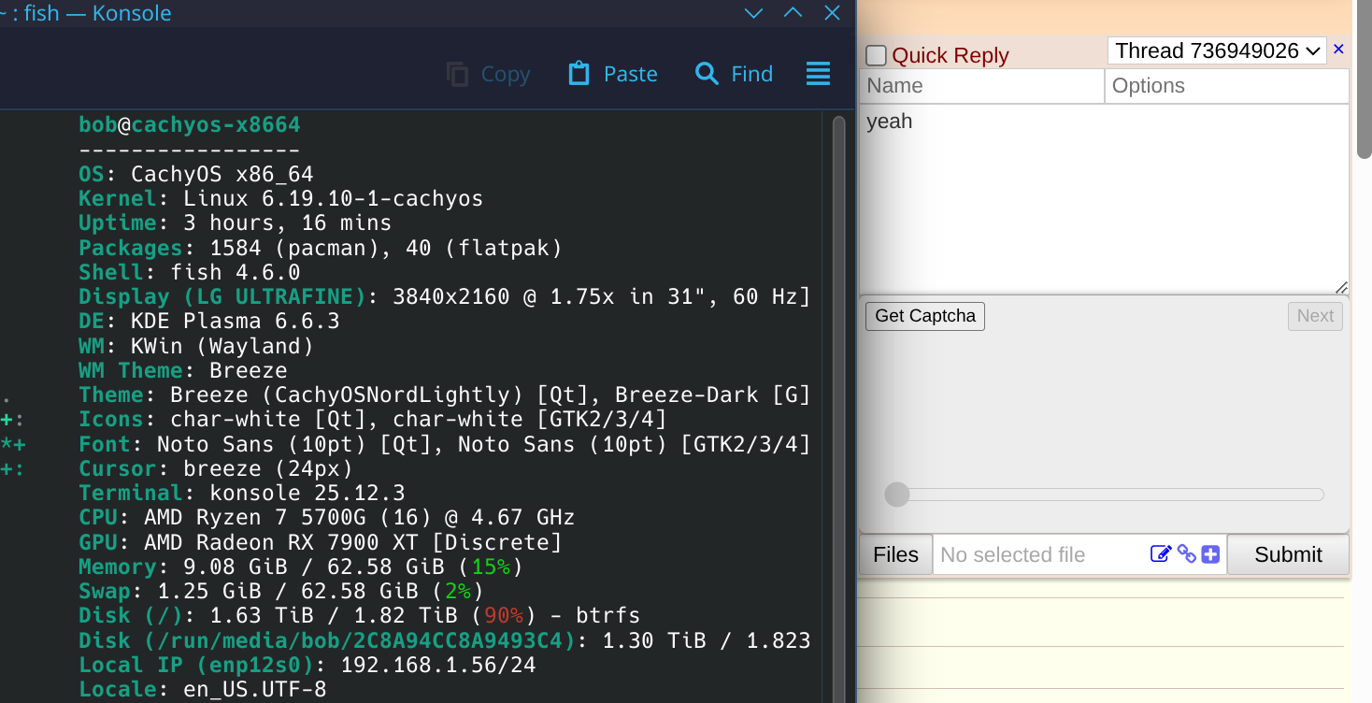Click the Kernel "Linux 6.19.10-1-cachyos" line
This screenshot has width=1372, height=703.
(281, 198)
